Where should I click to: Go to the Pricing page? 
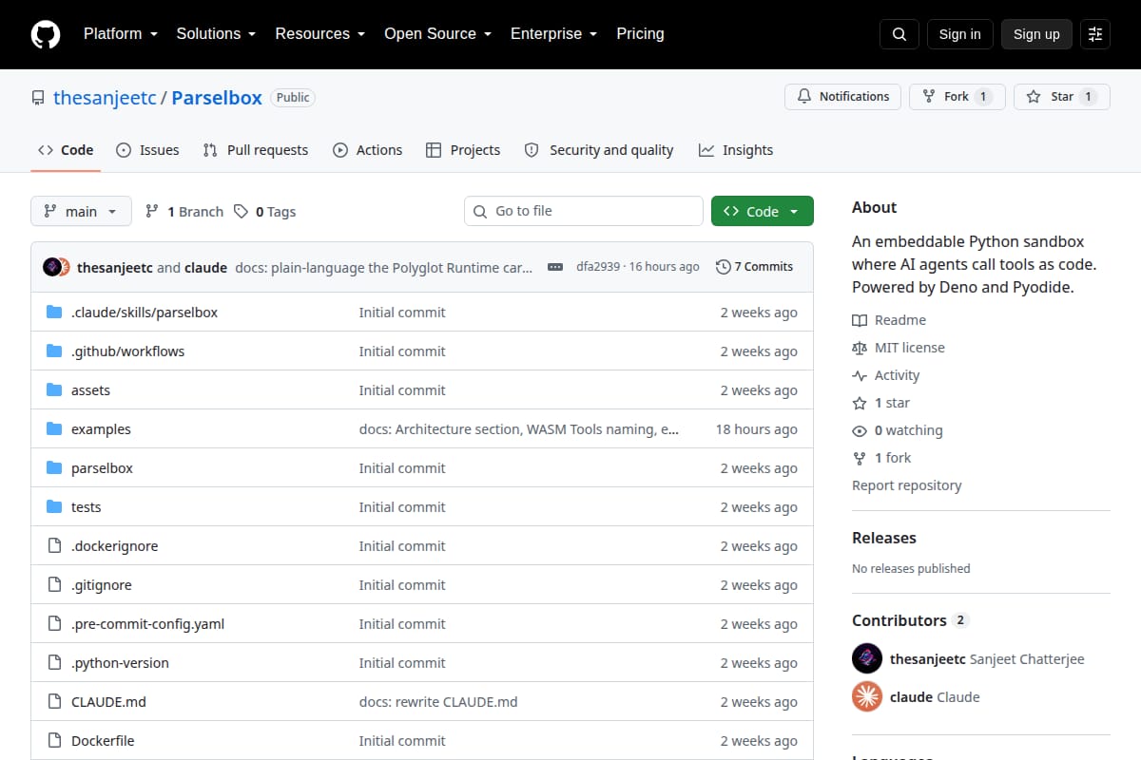coord(640,34)
